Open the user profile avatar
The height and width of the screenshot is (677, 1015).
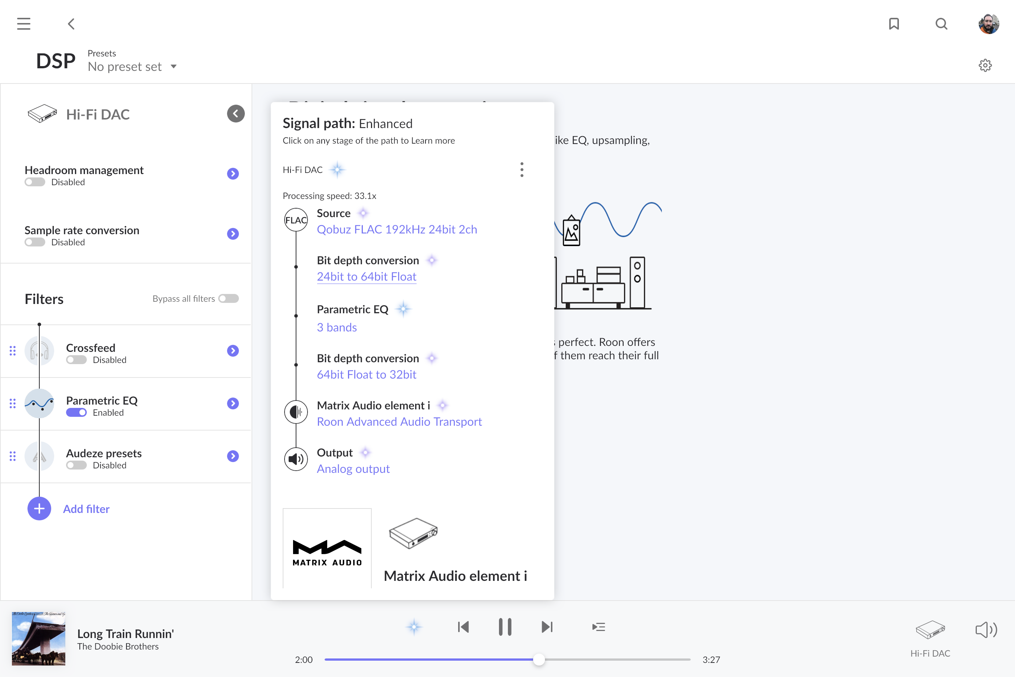click(x=989, y=24)
